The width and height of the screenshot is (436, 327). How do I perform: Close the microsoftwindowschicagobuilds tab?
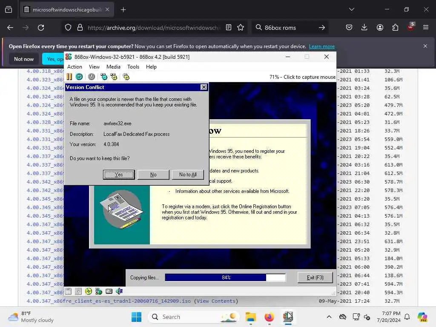click(107, 10)
